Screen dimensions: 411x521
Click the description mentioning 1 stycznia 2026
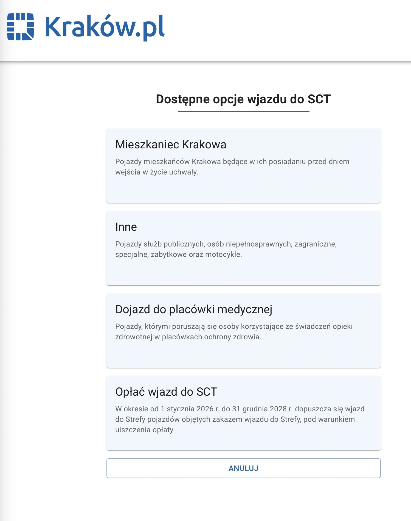pyautogui.click(x=240, y=419)
